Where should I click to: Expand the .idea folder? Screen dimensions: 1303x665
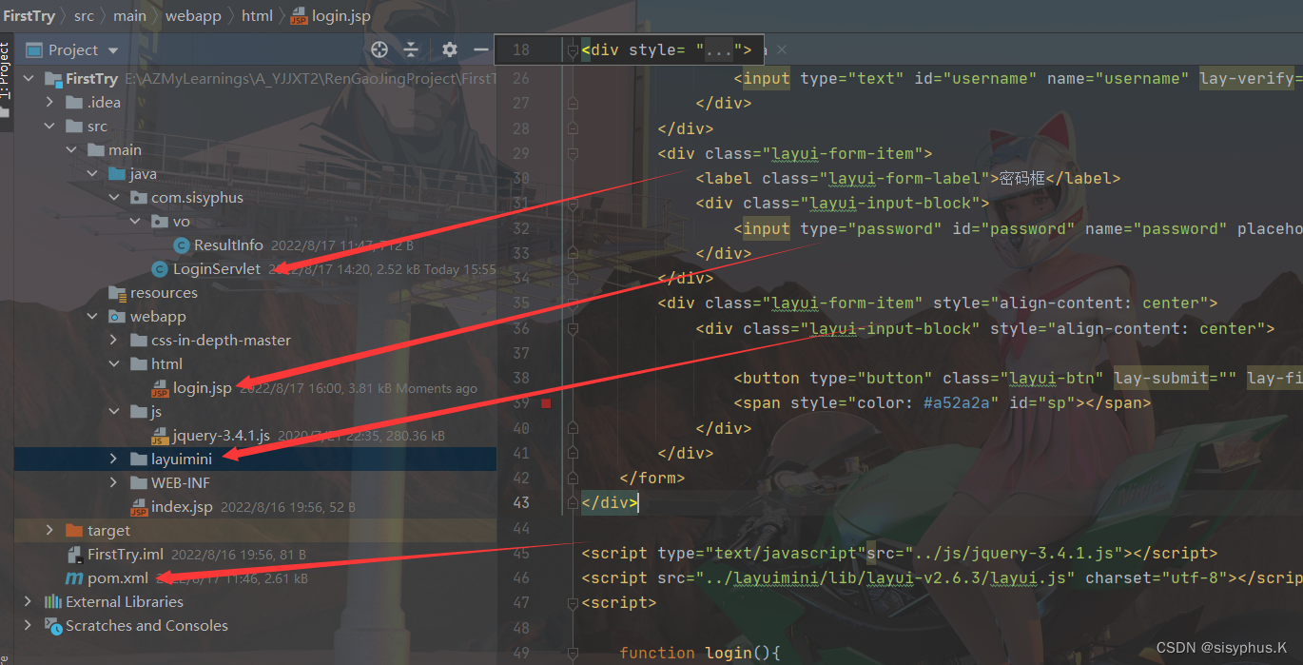point(49,103)
